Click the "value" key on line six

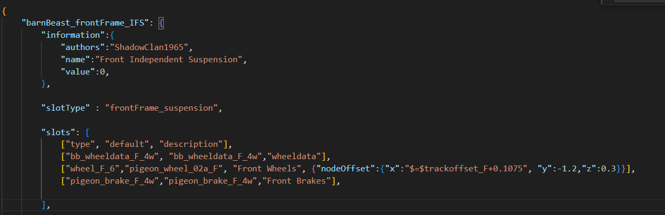coord(76,72)
